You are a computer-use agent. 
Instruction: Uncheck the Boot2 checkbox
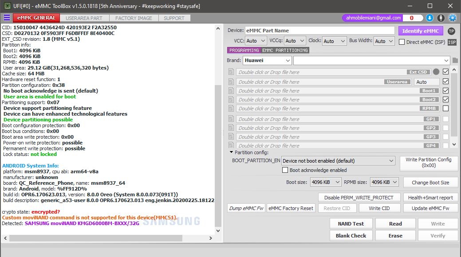tap(446, 99)
